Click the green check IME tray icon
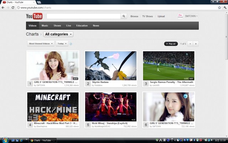228x143 pixels. coord(157,140)
